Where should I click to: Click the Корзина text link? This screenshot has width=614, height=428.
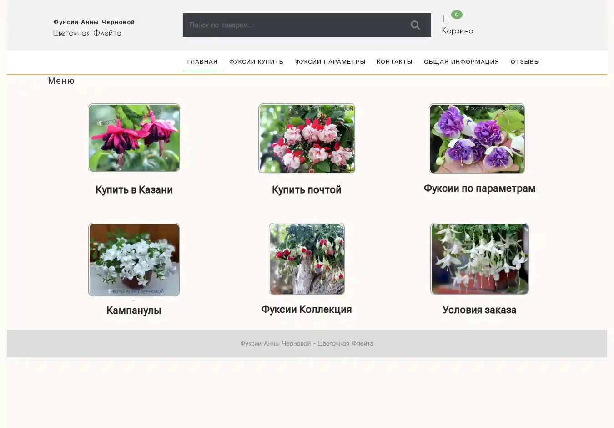click(458, 31)
